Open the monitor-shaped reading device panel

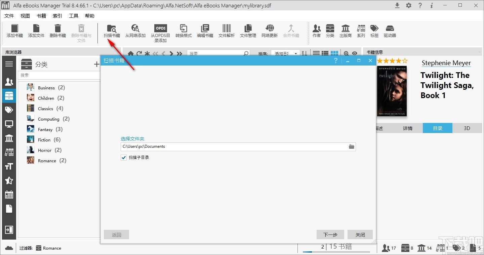pos(9,124)
